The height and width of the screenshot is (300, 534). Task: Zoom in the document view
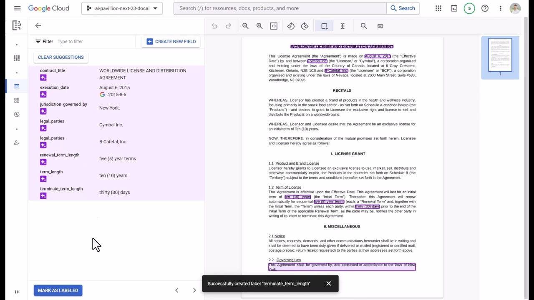click(x=259, y=26)
